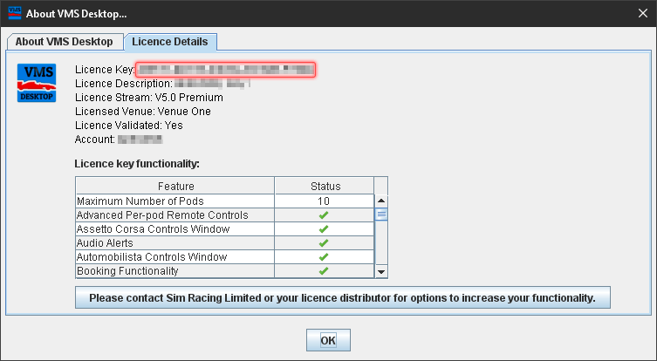657x361 pixels.
Task: Click the contact Sim Racing Limited button
Action: pos(342,297)
